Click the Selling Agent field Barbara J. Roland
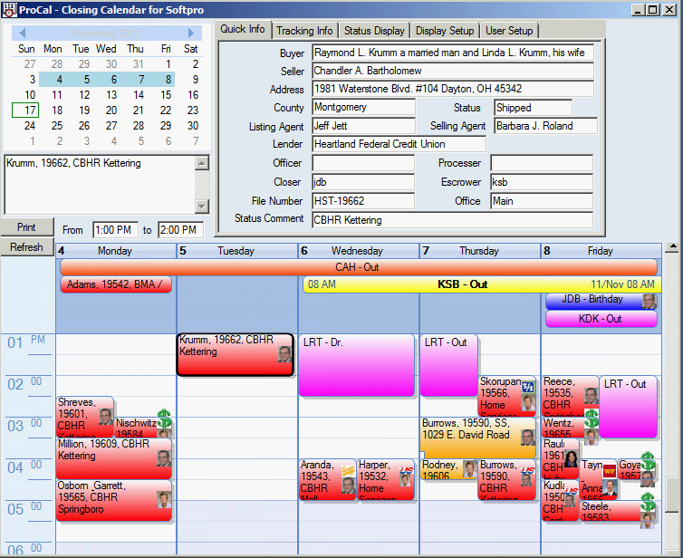The image size is (683, 558). [x=545, y=126]
